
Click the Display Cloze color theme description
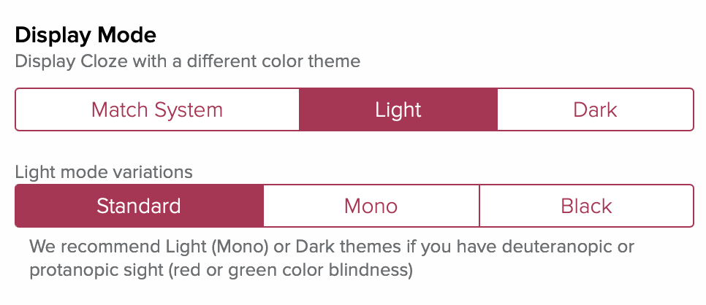[188, 61]
